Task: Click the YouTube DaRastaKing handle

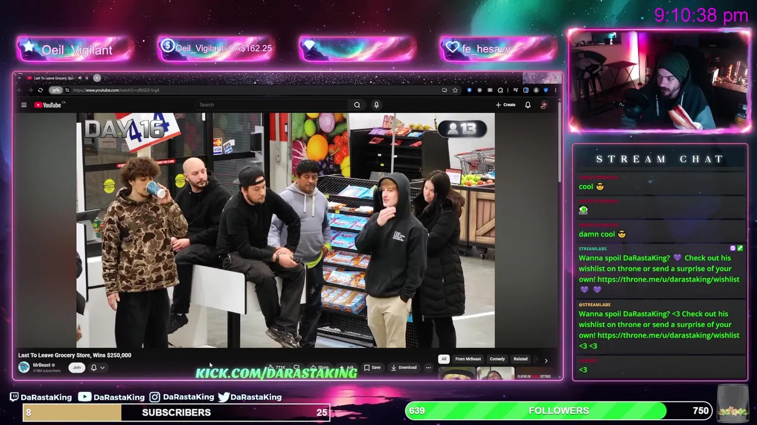Action: pyautogui.click(x=111, y=397)
